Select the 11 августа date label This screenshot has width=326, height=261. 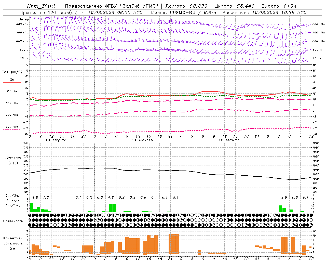(142, 140)
